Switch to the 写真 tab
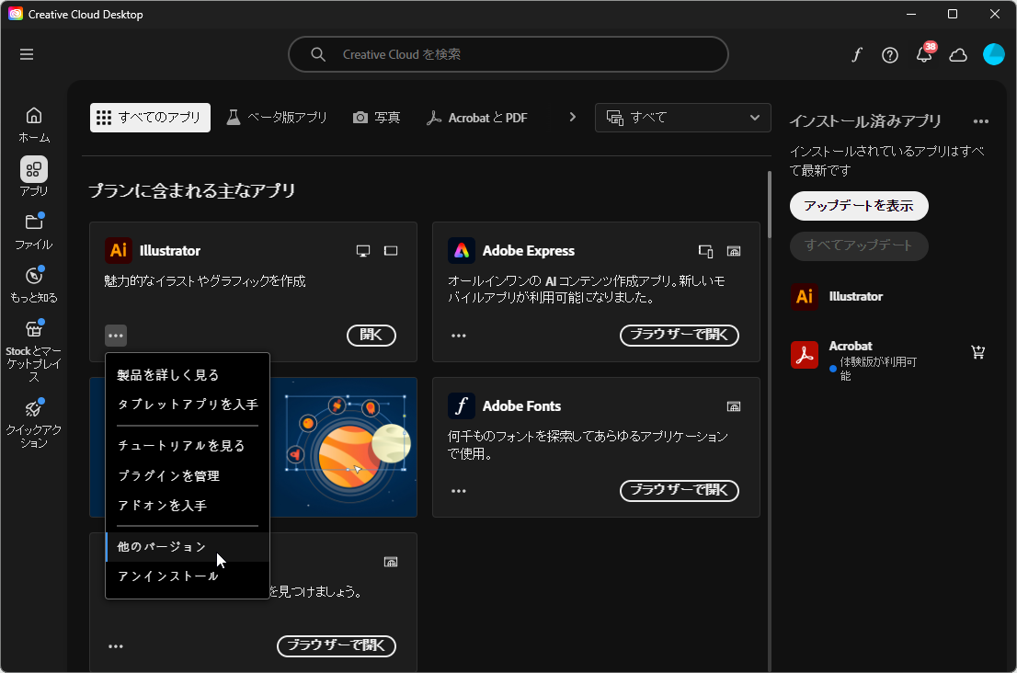Screen dimensions: 1017x673 pos(376,118)
